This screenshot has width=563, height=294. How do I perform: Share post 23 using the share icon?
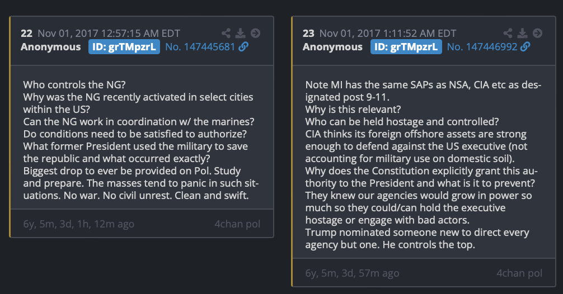pyautogui.click(x=508, y=34)
